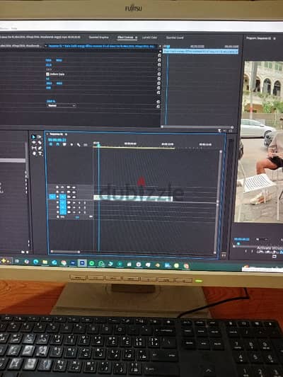This screenshot has height=377, width=283.
Task: Toggle the Uniform Scale checkbox
Action: (47, 74)
